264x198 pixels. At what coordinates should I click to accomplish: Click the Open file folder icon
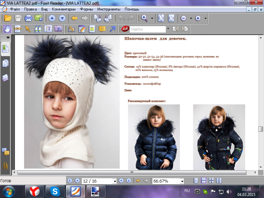[8, 18]
